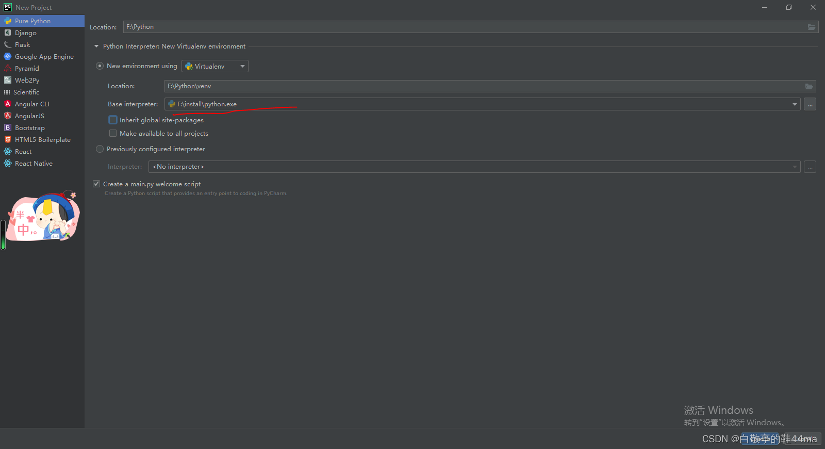Enable Make available to all projects
Image resolution: width=825 pixels, height=449 pixels.
(113, 133)
